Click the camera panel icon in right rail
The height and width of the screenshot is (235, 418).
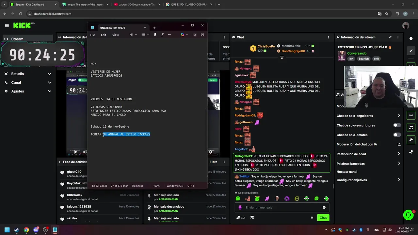tap(411, 127)
